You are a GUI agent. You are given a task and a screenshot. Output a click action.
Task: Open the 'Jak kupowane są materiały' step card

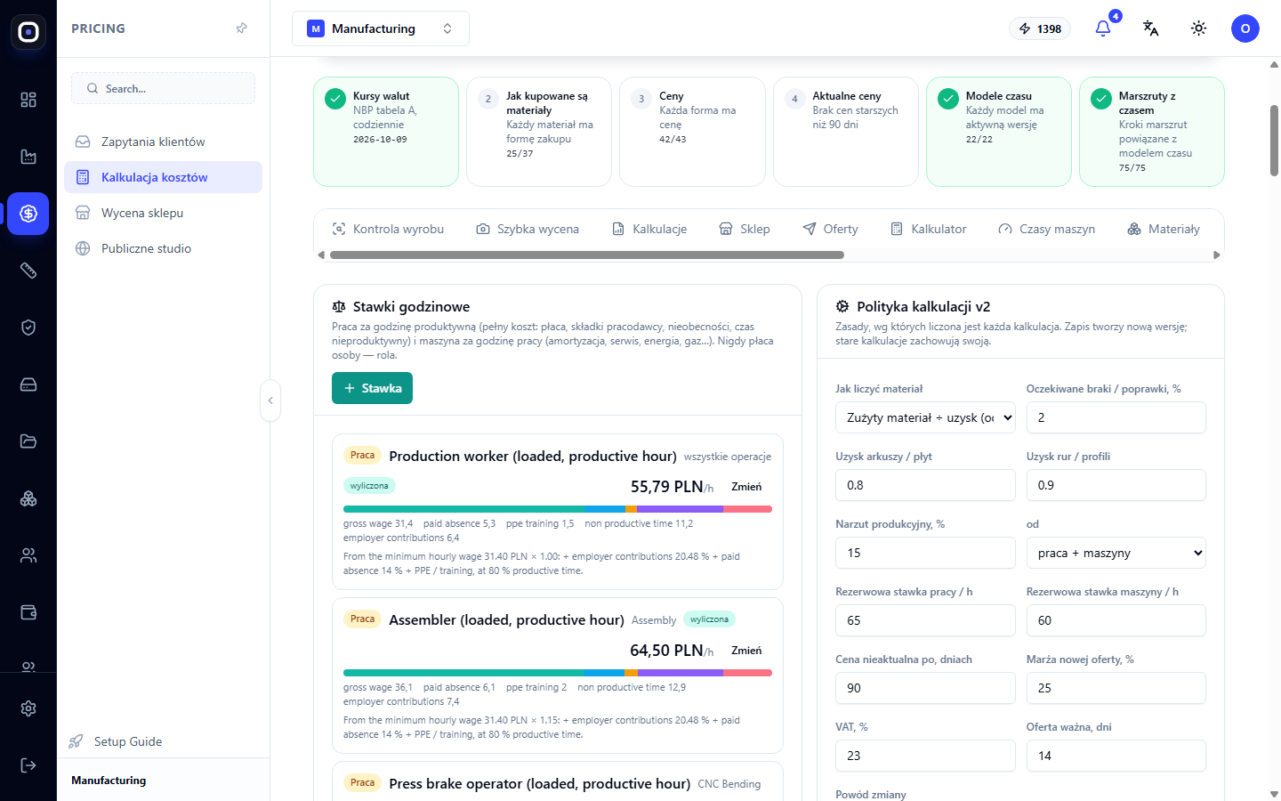pyautogui.click(x=539, y=132)
